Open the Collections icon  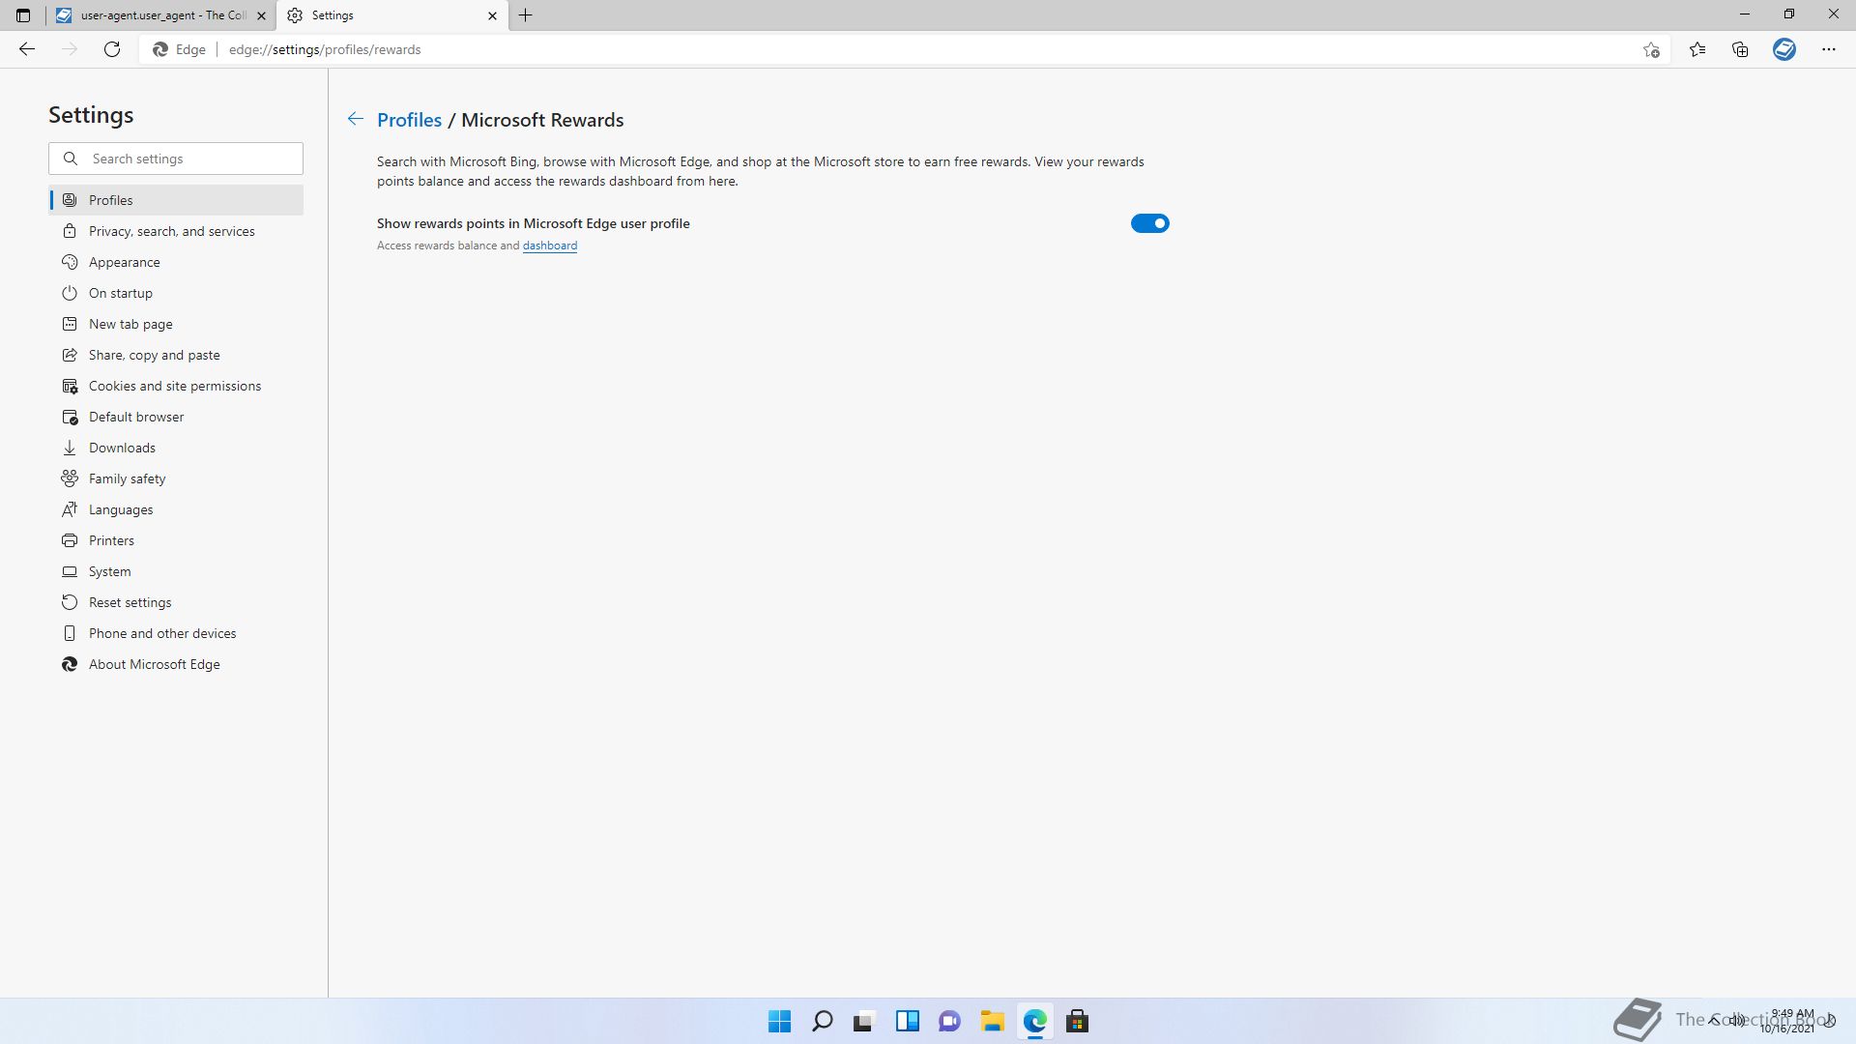click(1740, 49)
